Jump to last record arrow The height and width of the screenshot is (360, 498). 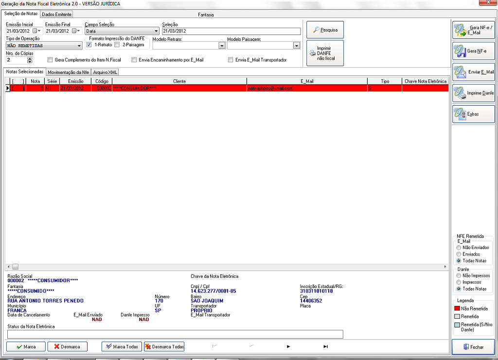click(x=325, y=346)
